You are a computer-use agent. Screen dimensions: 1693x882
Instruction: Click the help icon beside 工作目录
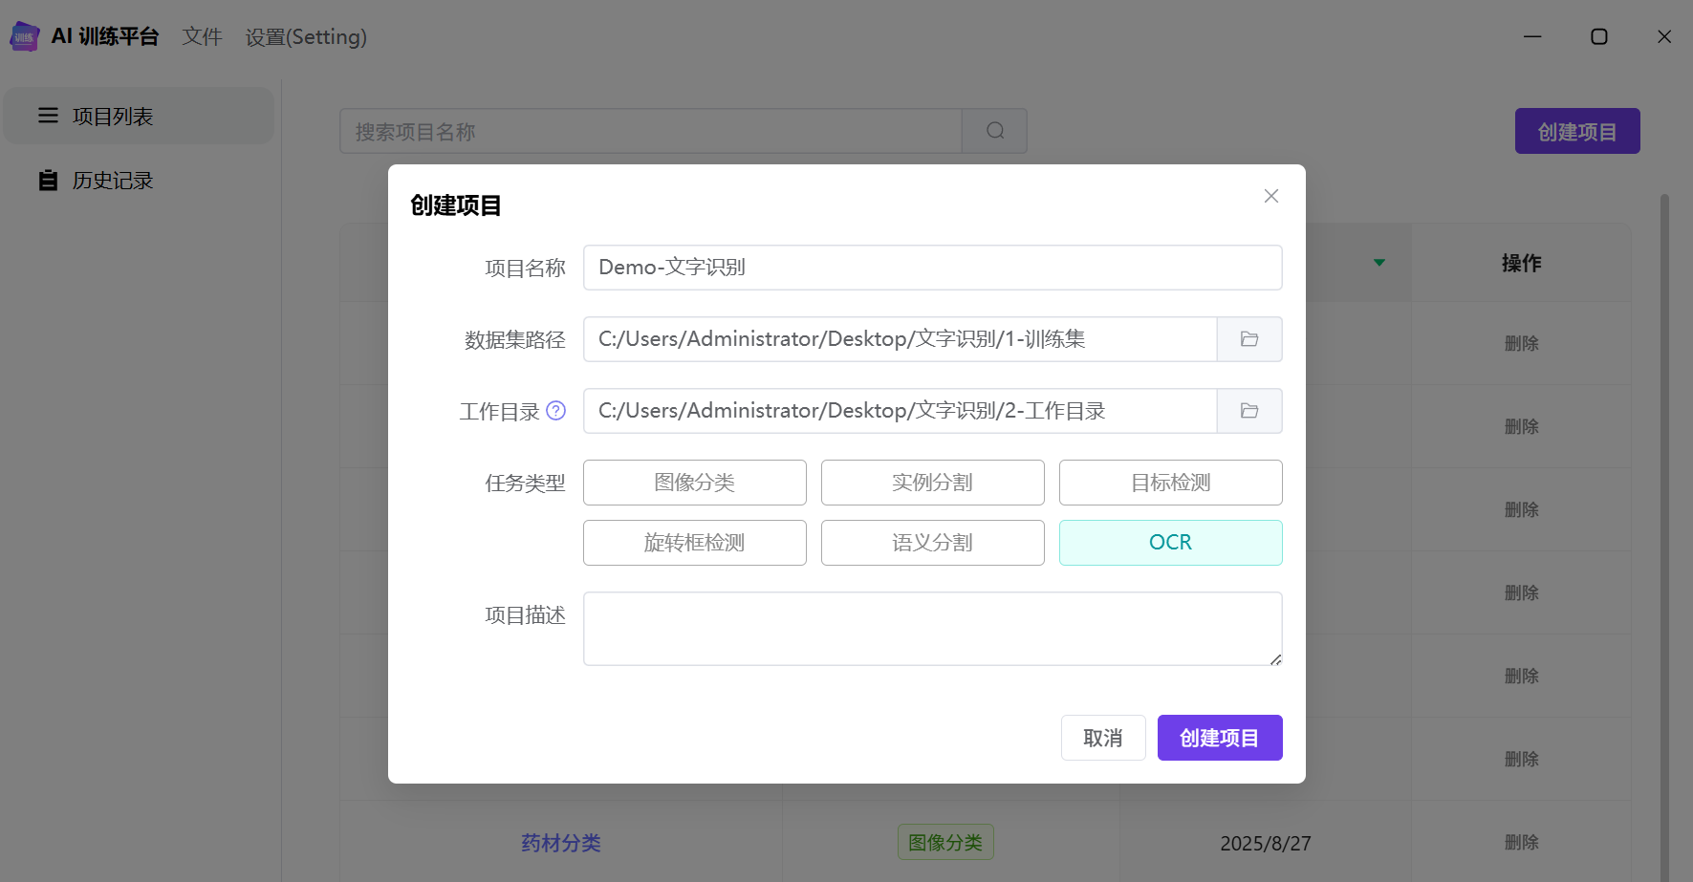pos(556,411)
